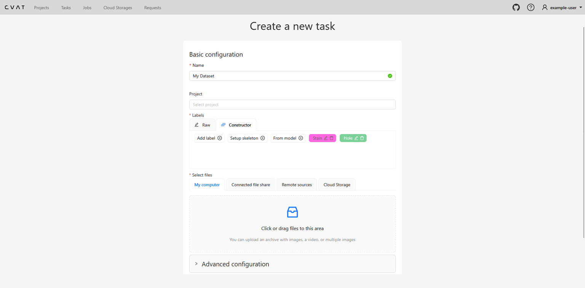Screen dimensions: 585x288
Task: Switch to the Cloud Storage tab
Action: coord(337,185)
